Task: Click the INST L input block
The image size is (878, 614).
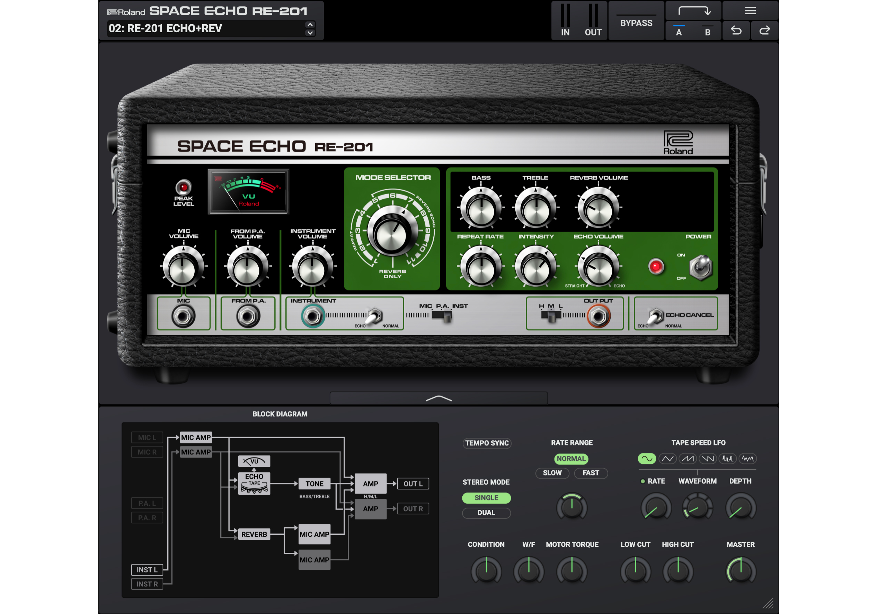Action: click(147, 570)
